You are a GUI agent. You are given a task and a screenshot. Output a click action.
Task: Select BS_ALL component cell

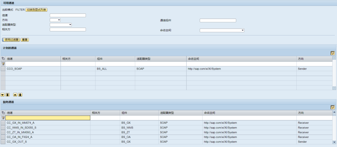pos(115,69)
